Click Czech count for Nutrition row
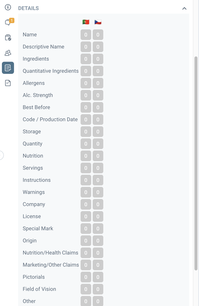The image size is (199, 306). (x=98, y=156)
